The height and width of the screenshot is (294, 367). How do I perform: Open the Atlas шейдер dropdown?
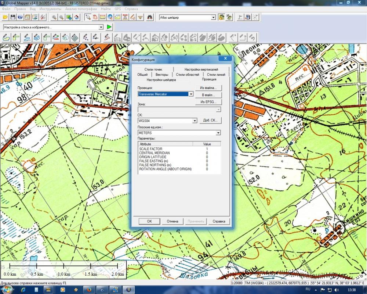[213, 17]
